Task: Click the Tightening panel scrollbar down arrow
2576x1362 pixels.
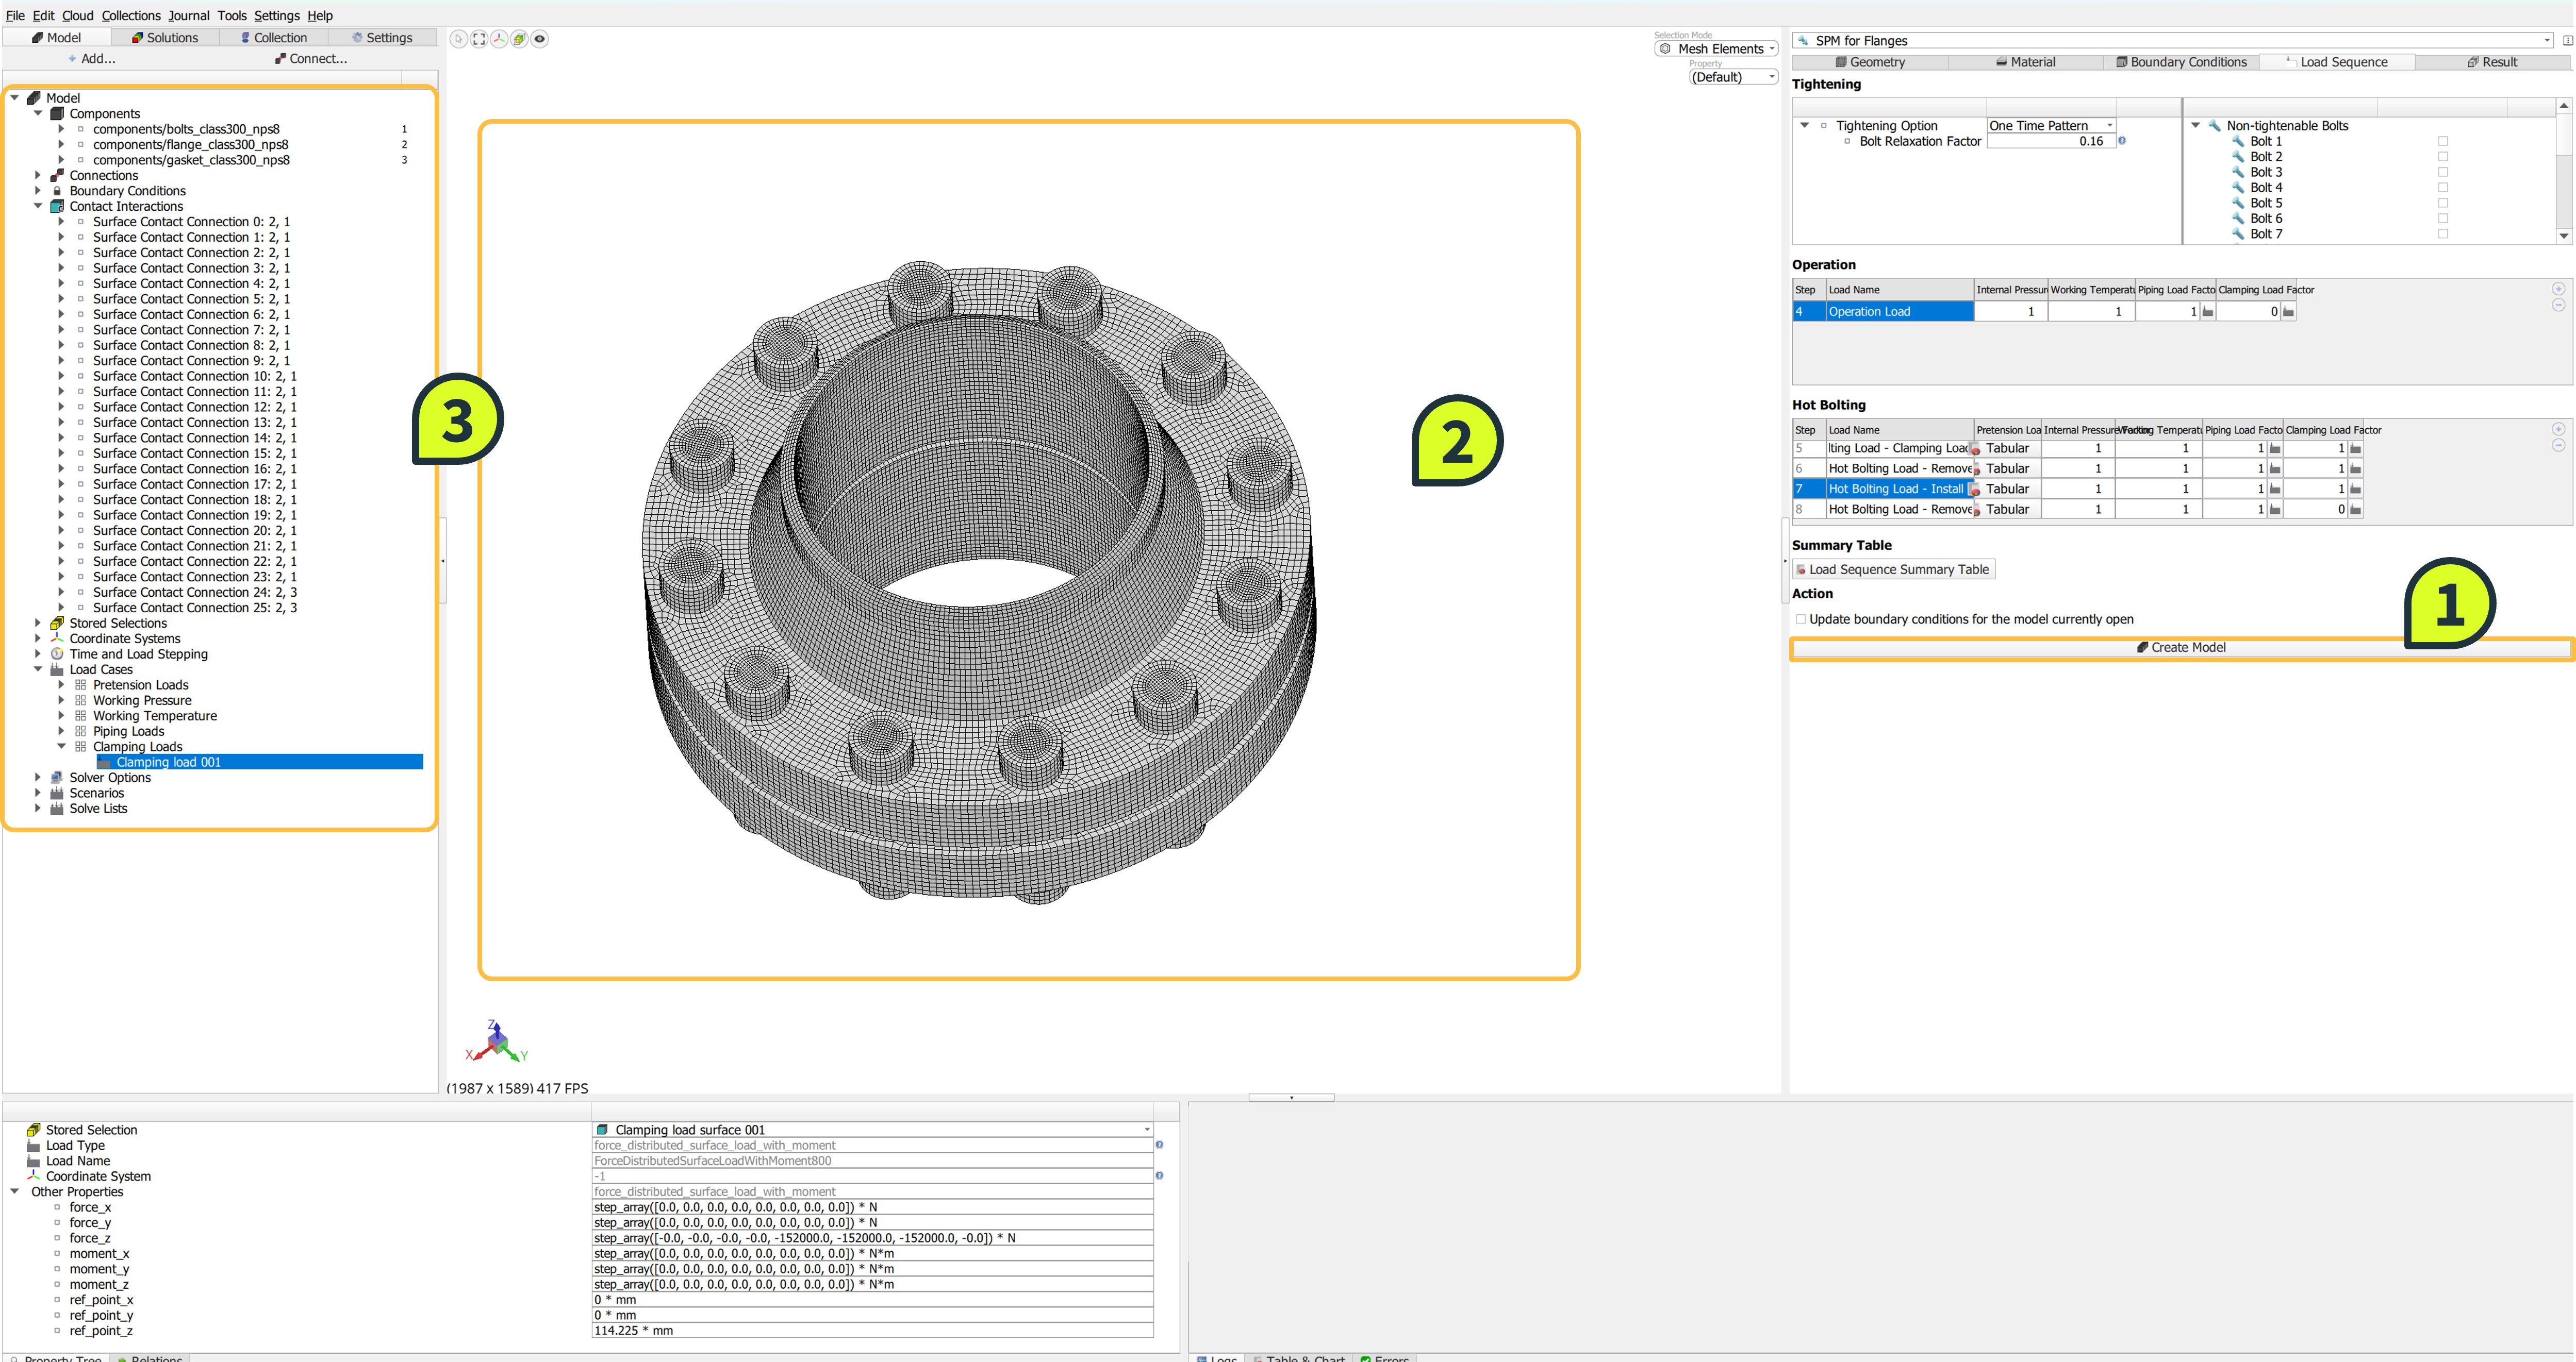Action: tap(2563, 236)
